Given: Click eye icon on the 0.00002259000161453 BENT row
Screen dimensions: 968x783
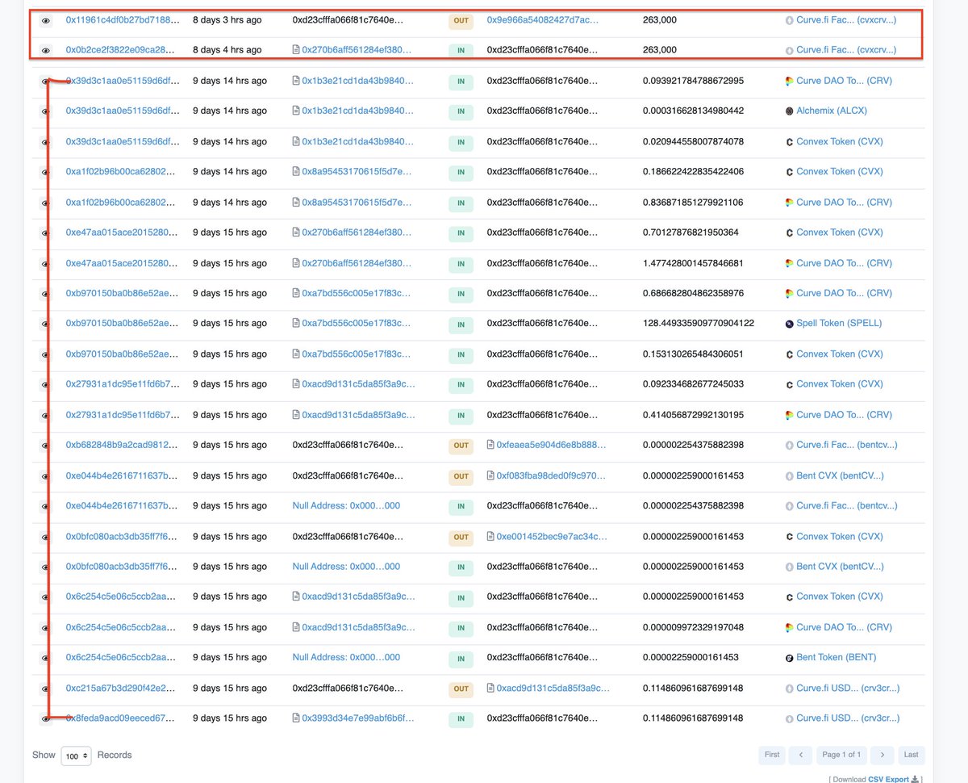Looking at the screenshot, I should 46,658.
